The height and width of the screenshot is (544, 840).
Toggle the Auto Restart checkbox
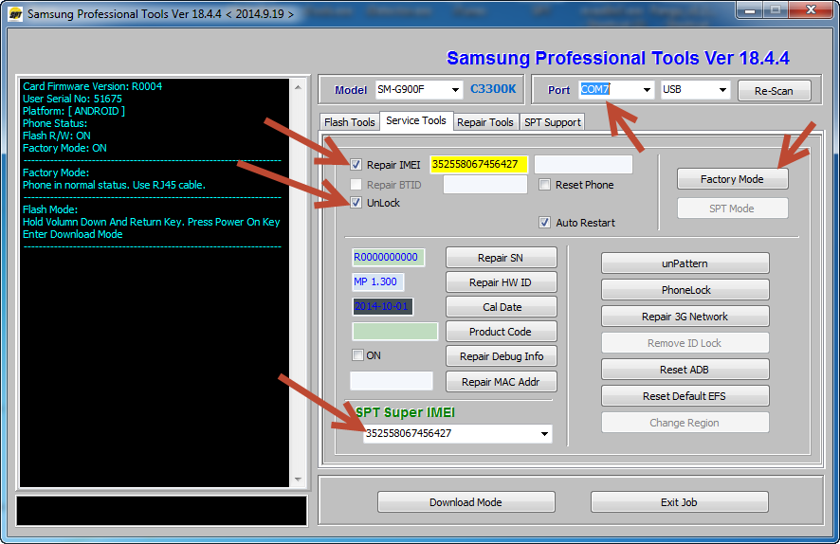(x=545, y=222)
